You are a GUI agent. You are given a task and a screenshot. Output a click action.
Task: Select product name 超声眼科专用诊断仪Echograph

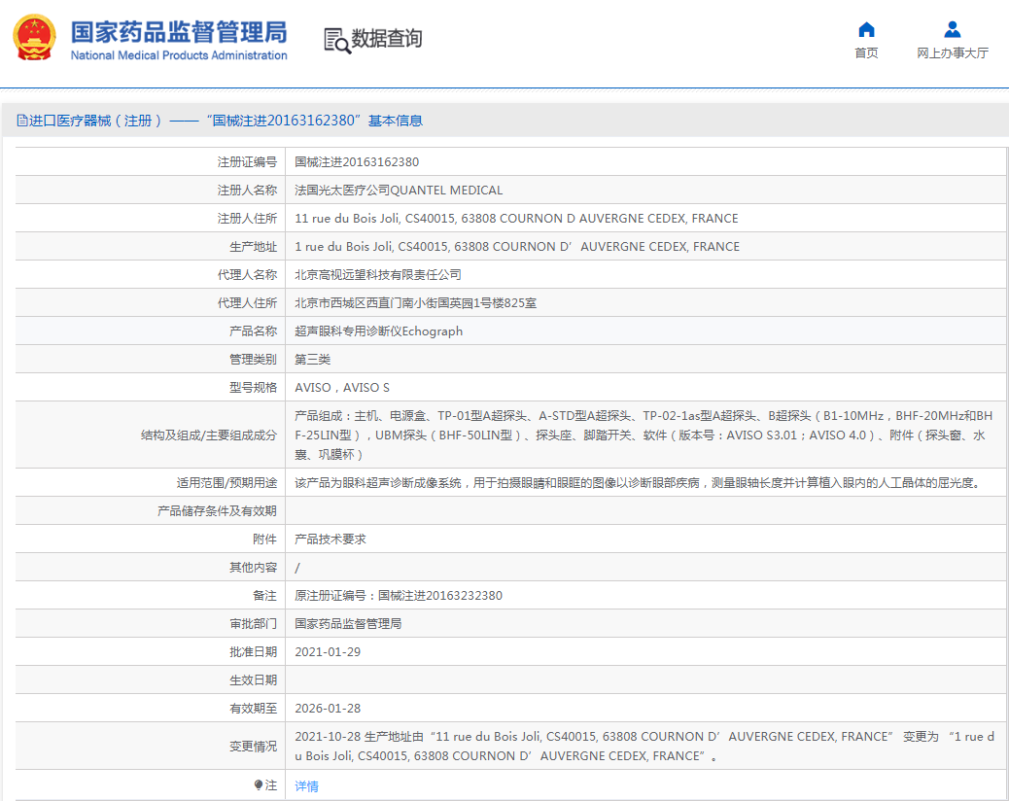(x=378, y=331)
